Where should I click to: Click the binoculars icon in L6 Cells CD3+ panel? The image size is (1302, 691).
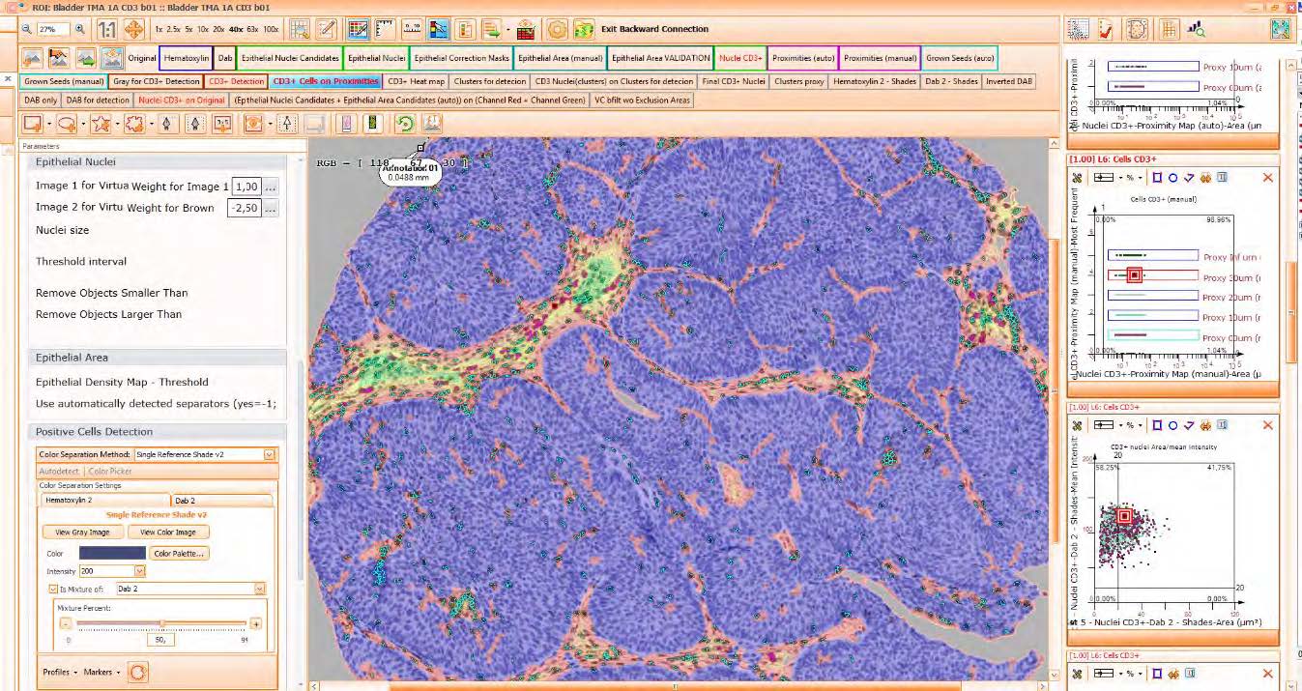click(x=1205, y=178)
